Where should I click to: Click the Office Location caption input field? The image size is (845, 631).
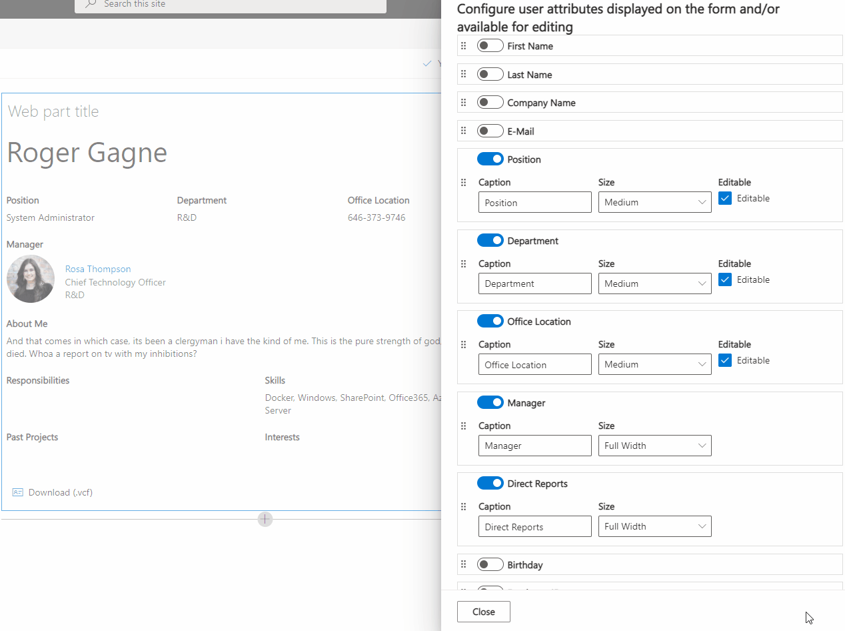tap(535, 364)
